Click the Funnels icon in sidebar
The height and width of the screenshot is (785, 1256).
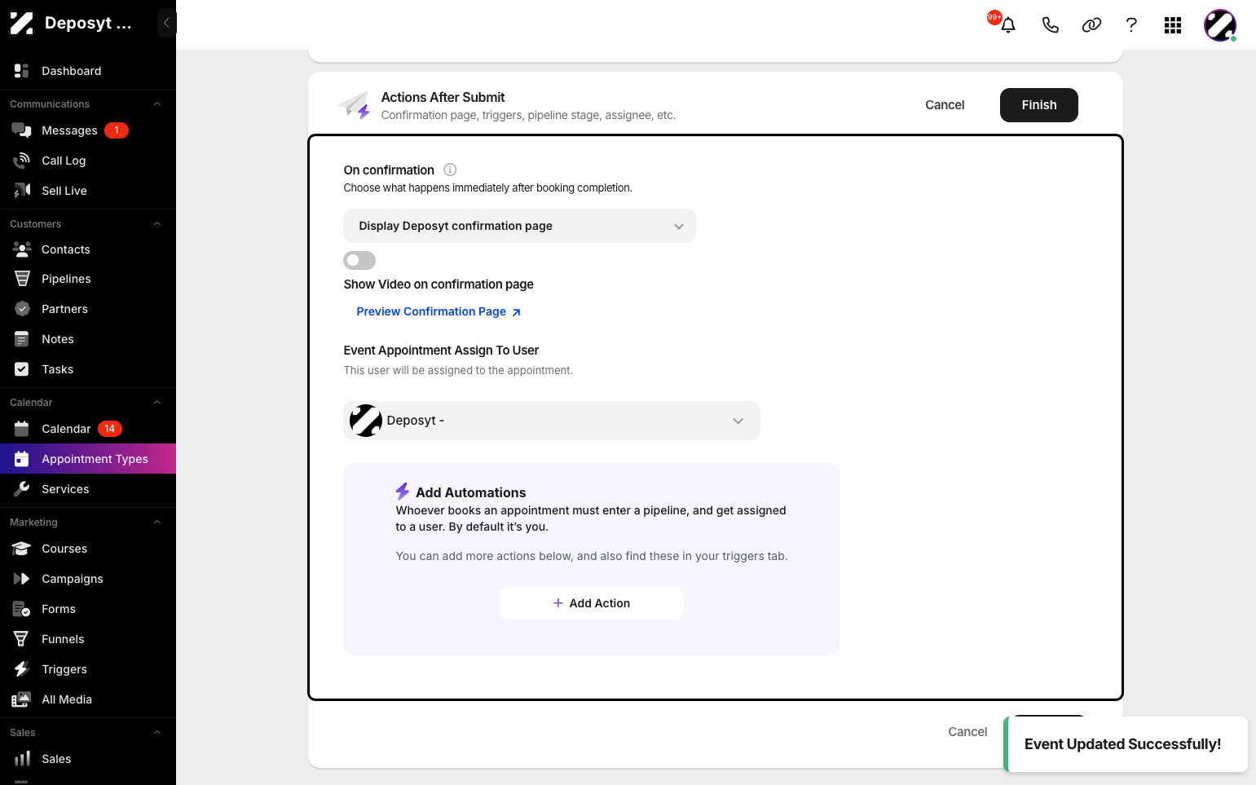click(22, 639)
